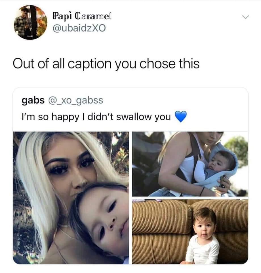Click the @_xo_gabss handle
Image resolution: width=261 pixels, height=273 pixels.
click(75, 100)
